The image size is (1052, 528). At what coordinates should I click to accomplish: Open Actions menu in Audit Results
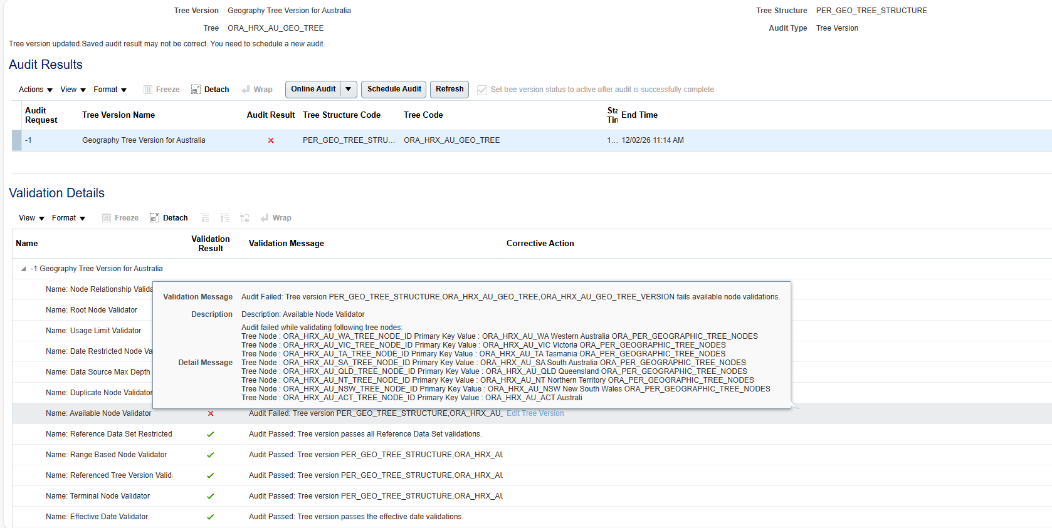pos(36,90)
